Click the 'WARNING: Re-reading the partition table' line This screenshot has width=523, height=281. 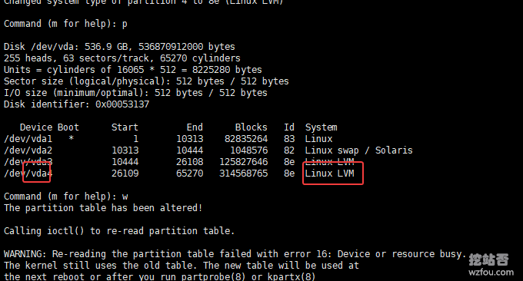point(235,254)
